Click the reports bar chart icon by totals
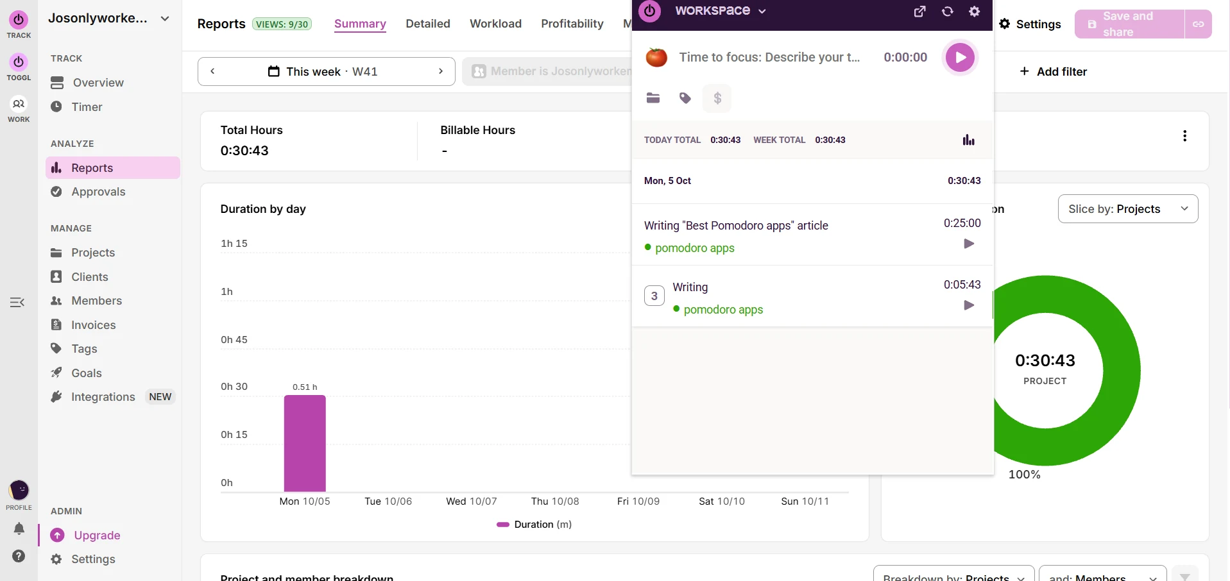The height and width of the screenshot is (581, 1230). coord(968,140)
